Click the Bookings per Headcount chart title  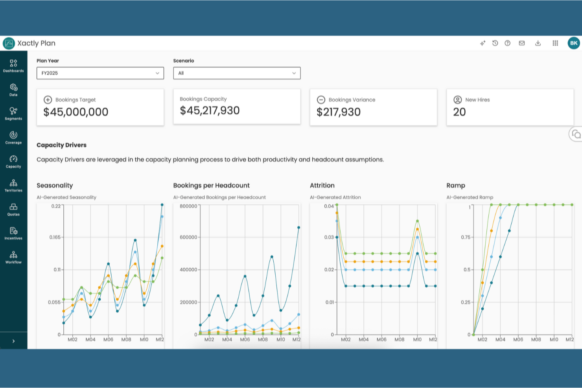pos(212,186)
